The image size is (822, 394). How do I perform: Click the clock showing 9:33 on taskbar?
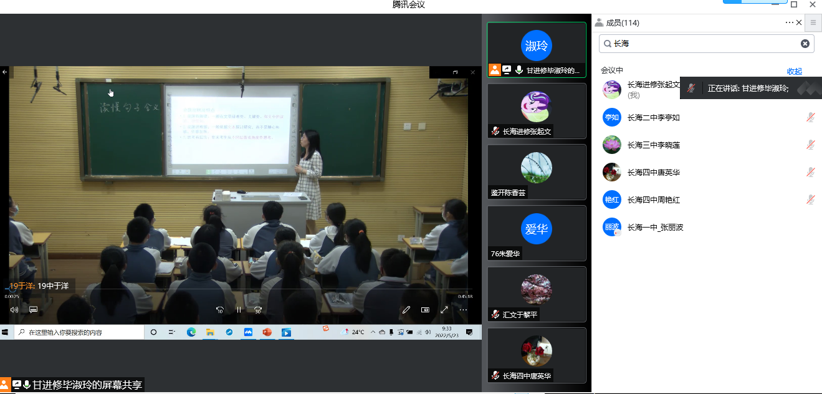pyautogui.click(x=447, y=332)
